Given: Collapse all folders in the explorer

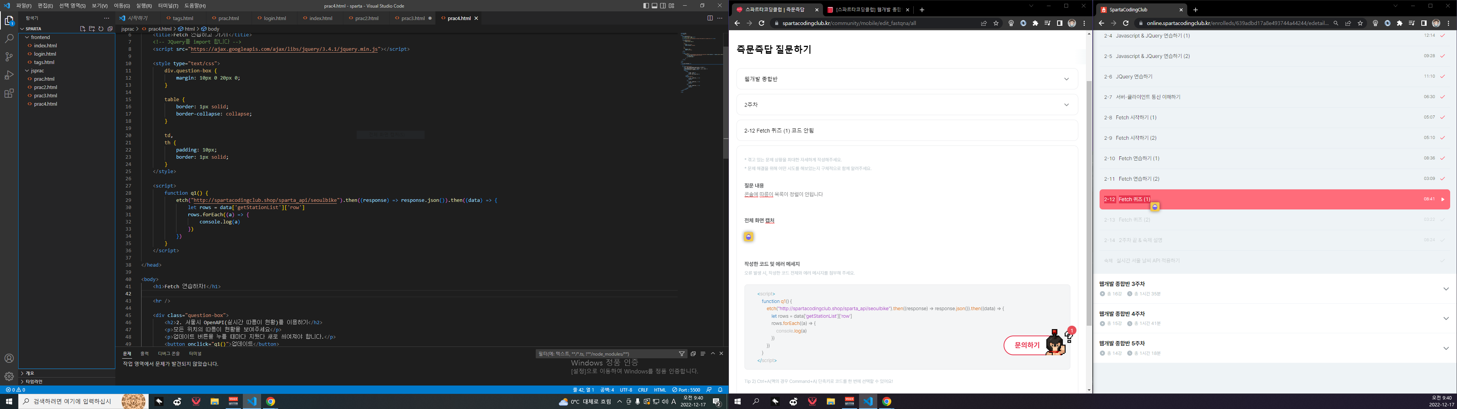Looking at the screenshot, I should pos(110,29).
